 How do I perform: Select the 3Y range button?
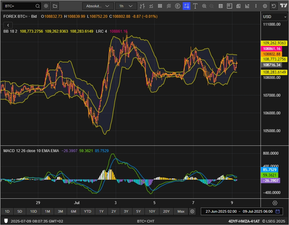click(126, 211)
